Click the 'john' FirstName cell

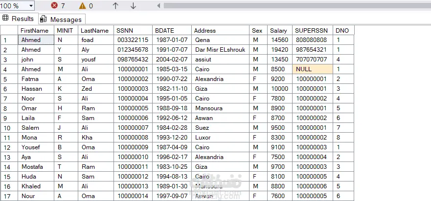click(x=36, y=60)
